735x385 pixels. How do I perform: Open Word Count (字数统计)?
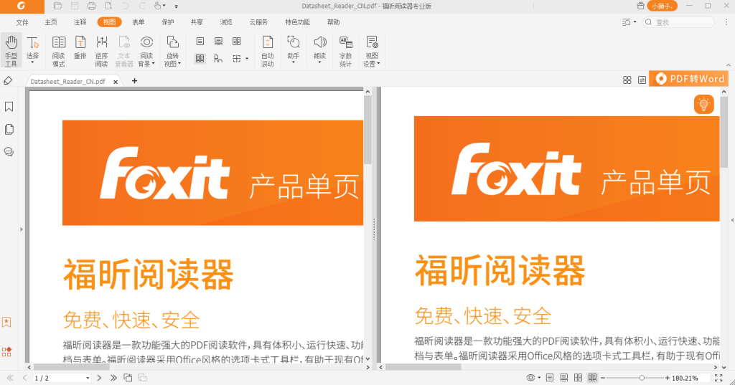pyautogui.click(x=346, y=51)
